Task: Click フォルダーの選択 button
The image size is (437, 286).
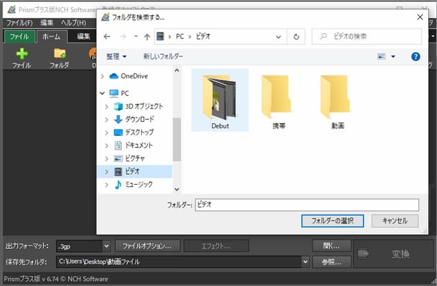Action: (332, 220)
